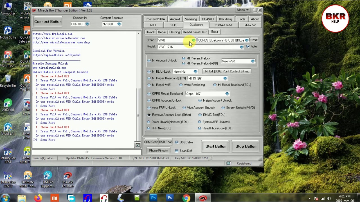Open the second Photoshop taskbar icon
360x202 pixels.
pos(170,198)
